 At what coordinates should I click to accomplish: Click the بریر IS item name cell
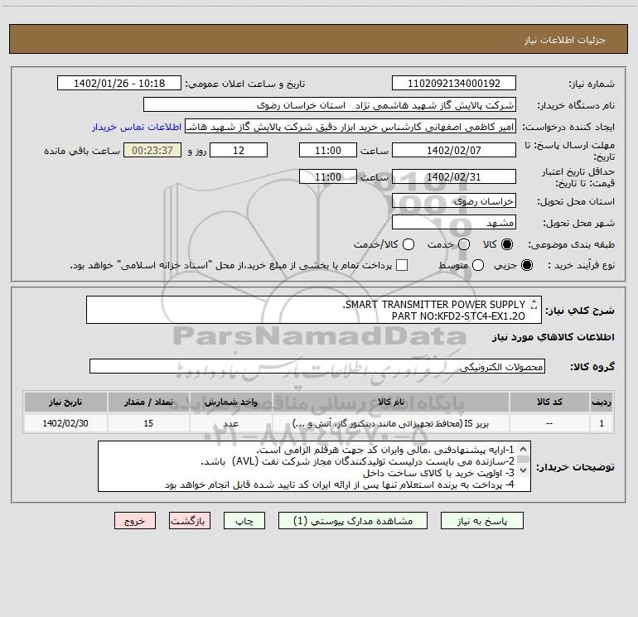[x=390, y=423]
